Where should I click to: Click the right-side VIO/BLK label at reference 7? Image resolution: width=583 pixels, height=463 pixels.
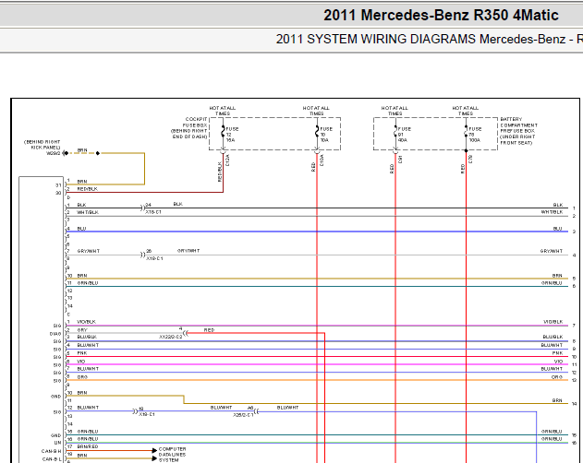553,322
